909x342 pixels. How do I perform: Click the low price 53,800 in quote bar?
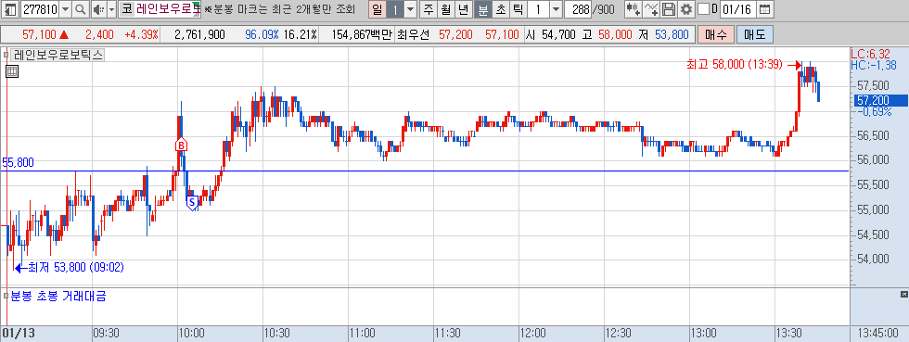coord(672,35)
